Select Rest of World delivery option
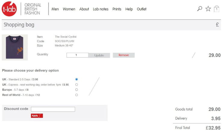Screen dimensions: 223x135 [x=77, y=95]
